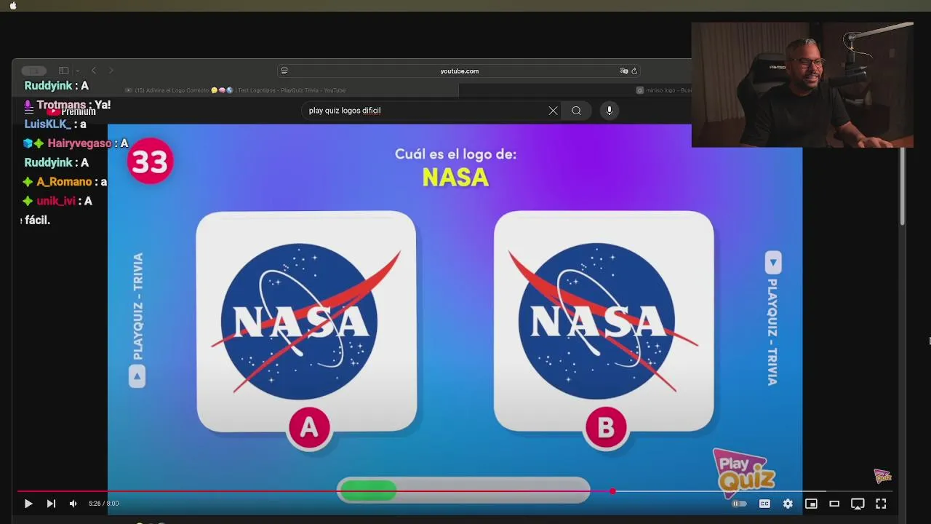The width and height of the screenshot is (931, 524).
Task: Mute the video volume
Action: click(x=73, y=504)
